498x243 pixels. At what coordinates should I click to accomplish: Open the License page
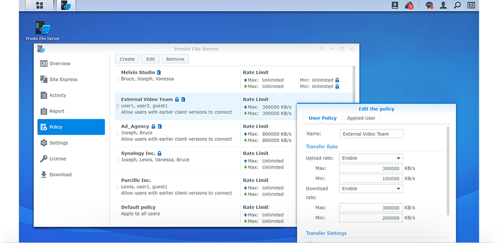tap(57, 159)
